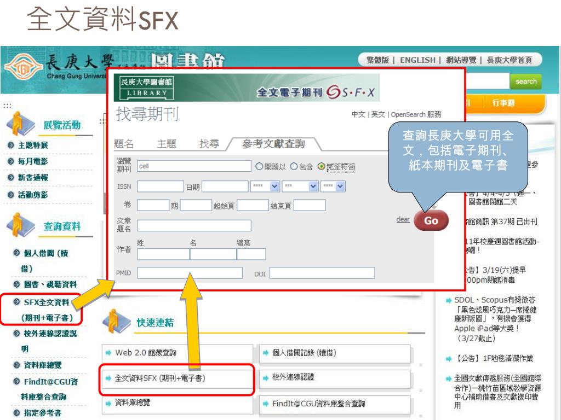
Task: Go to 長庚大學首頁 link
Action: [510, 60]
